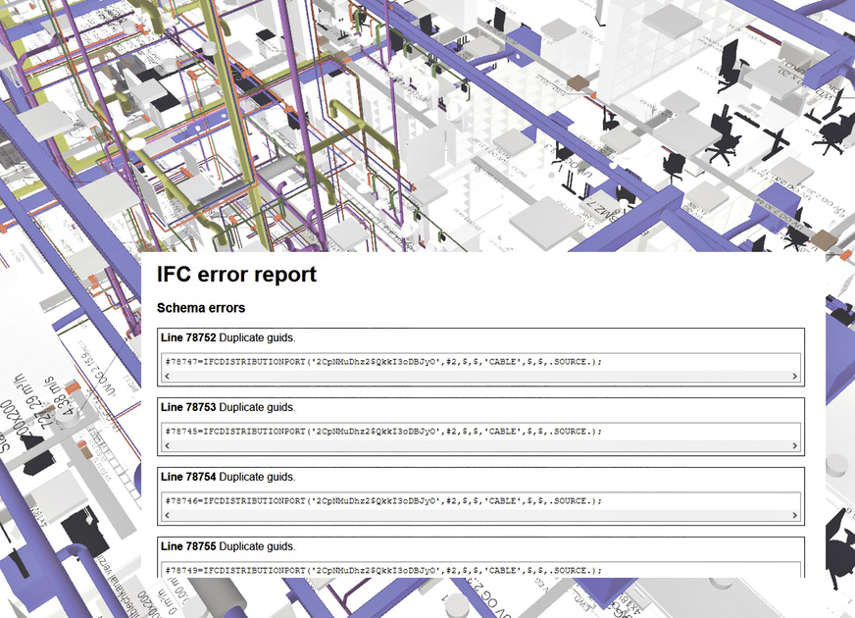
Task: Click the code line starting with #78745
Action: pos(382,431)
